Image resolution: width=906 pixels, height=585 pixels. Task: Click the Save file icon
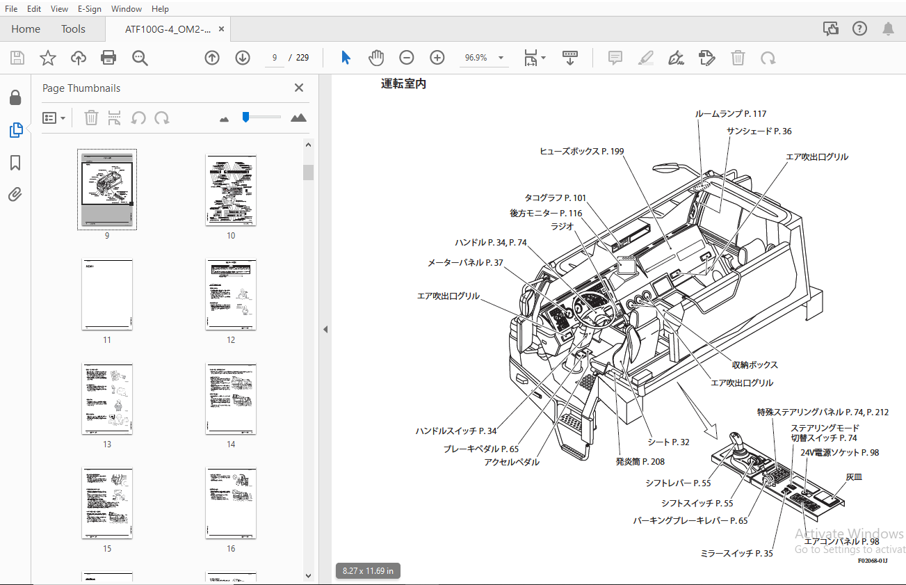pyautogui.click(x=17, y=58)
